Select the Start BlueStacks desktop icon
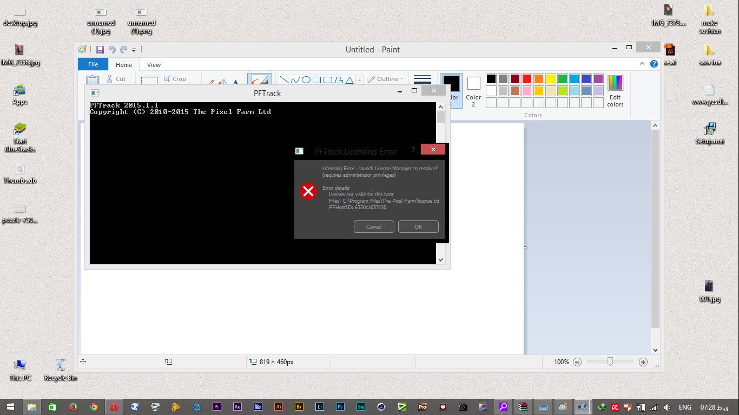This screenshot has width=739, height=415. pos(20,138)
